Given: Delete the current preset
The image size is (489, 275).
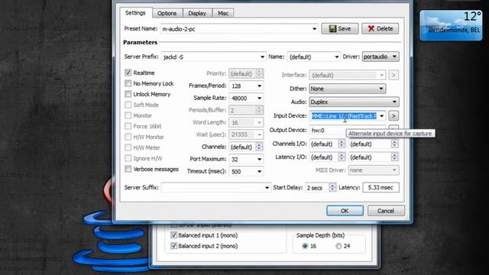Looking at the screenshot, I should pos(381,29).
